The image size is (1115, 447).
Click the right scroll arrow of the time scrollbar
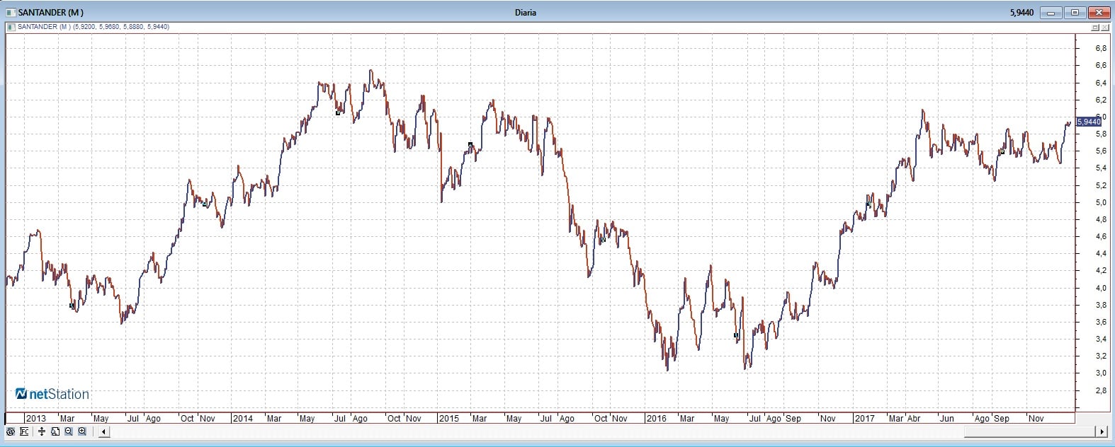click(x=1102, y=431)
